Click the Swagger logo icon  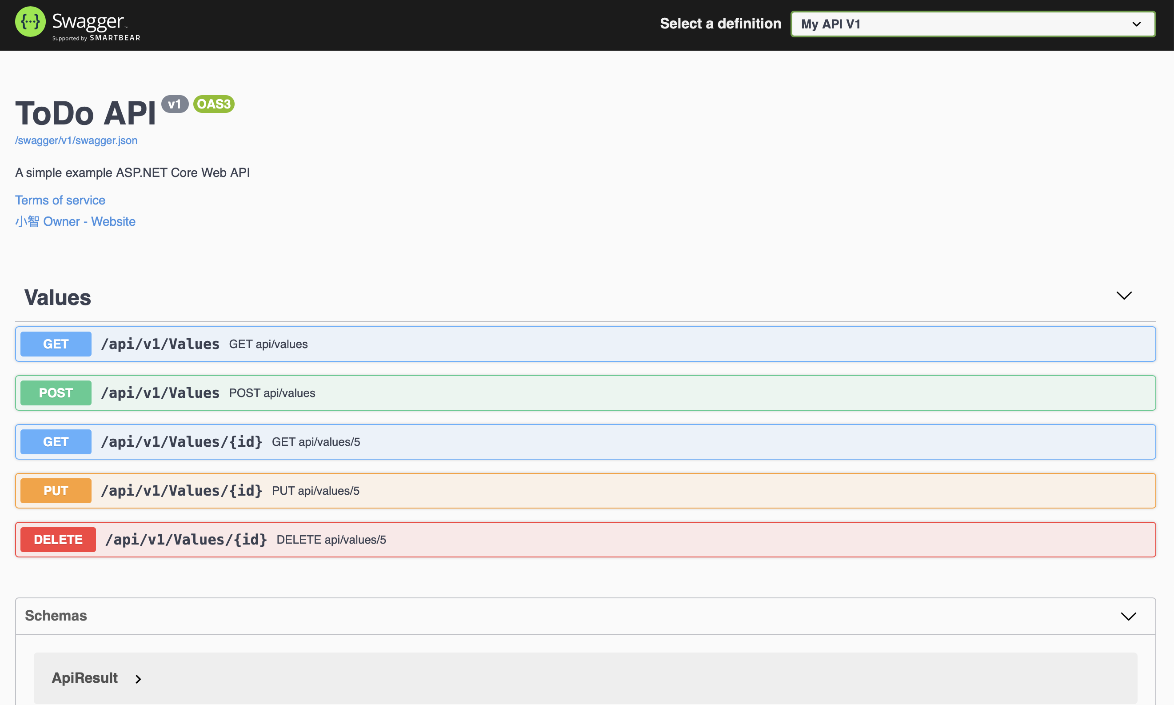[30, 22]
